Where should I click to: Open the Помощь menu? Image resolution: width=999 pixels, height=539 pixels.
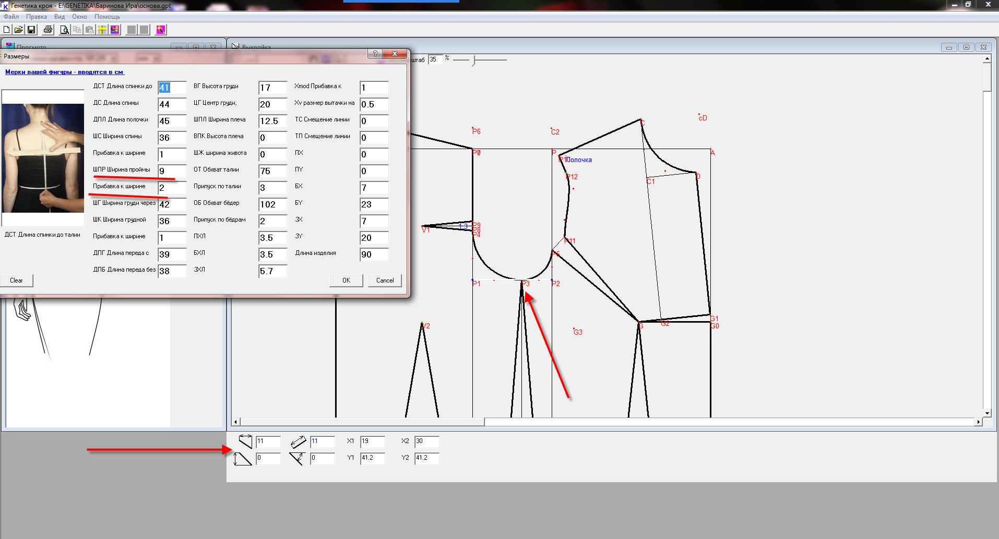click(x=107, y=17)
